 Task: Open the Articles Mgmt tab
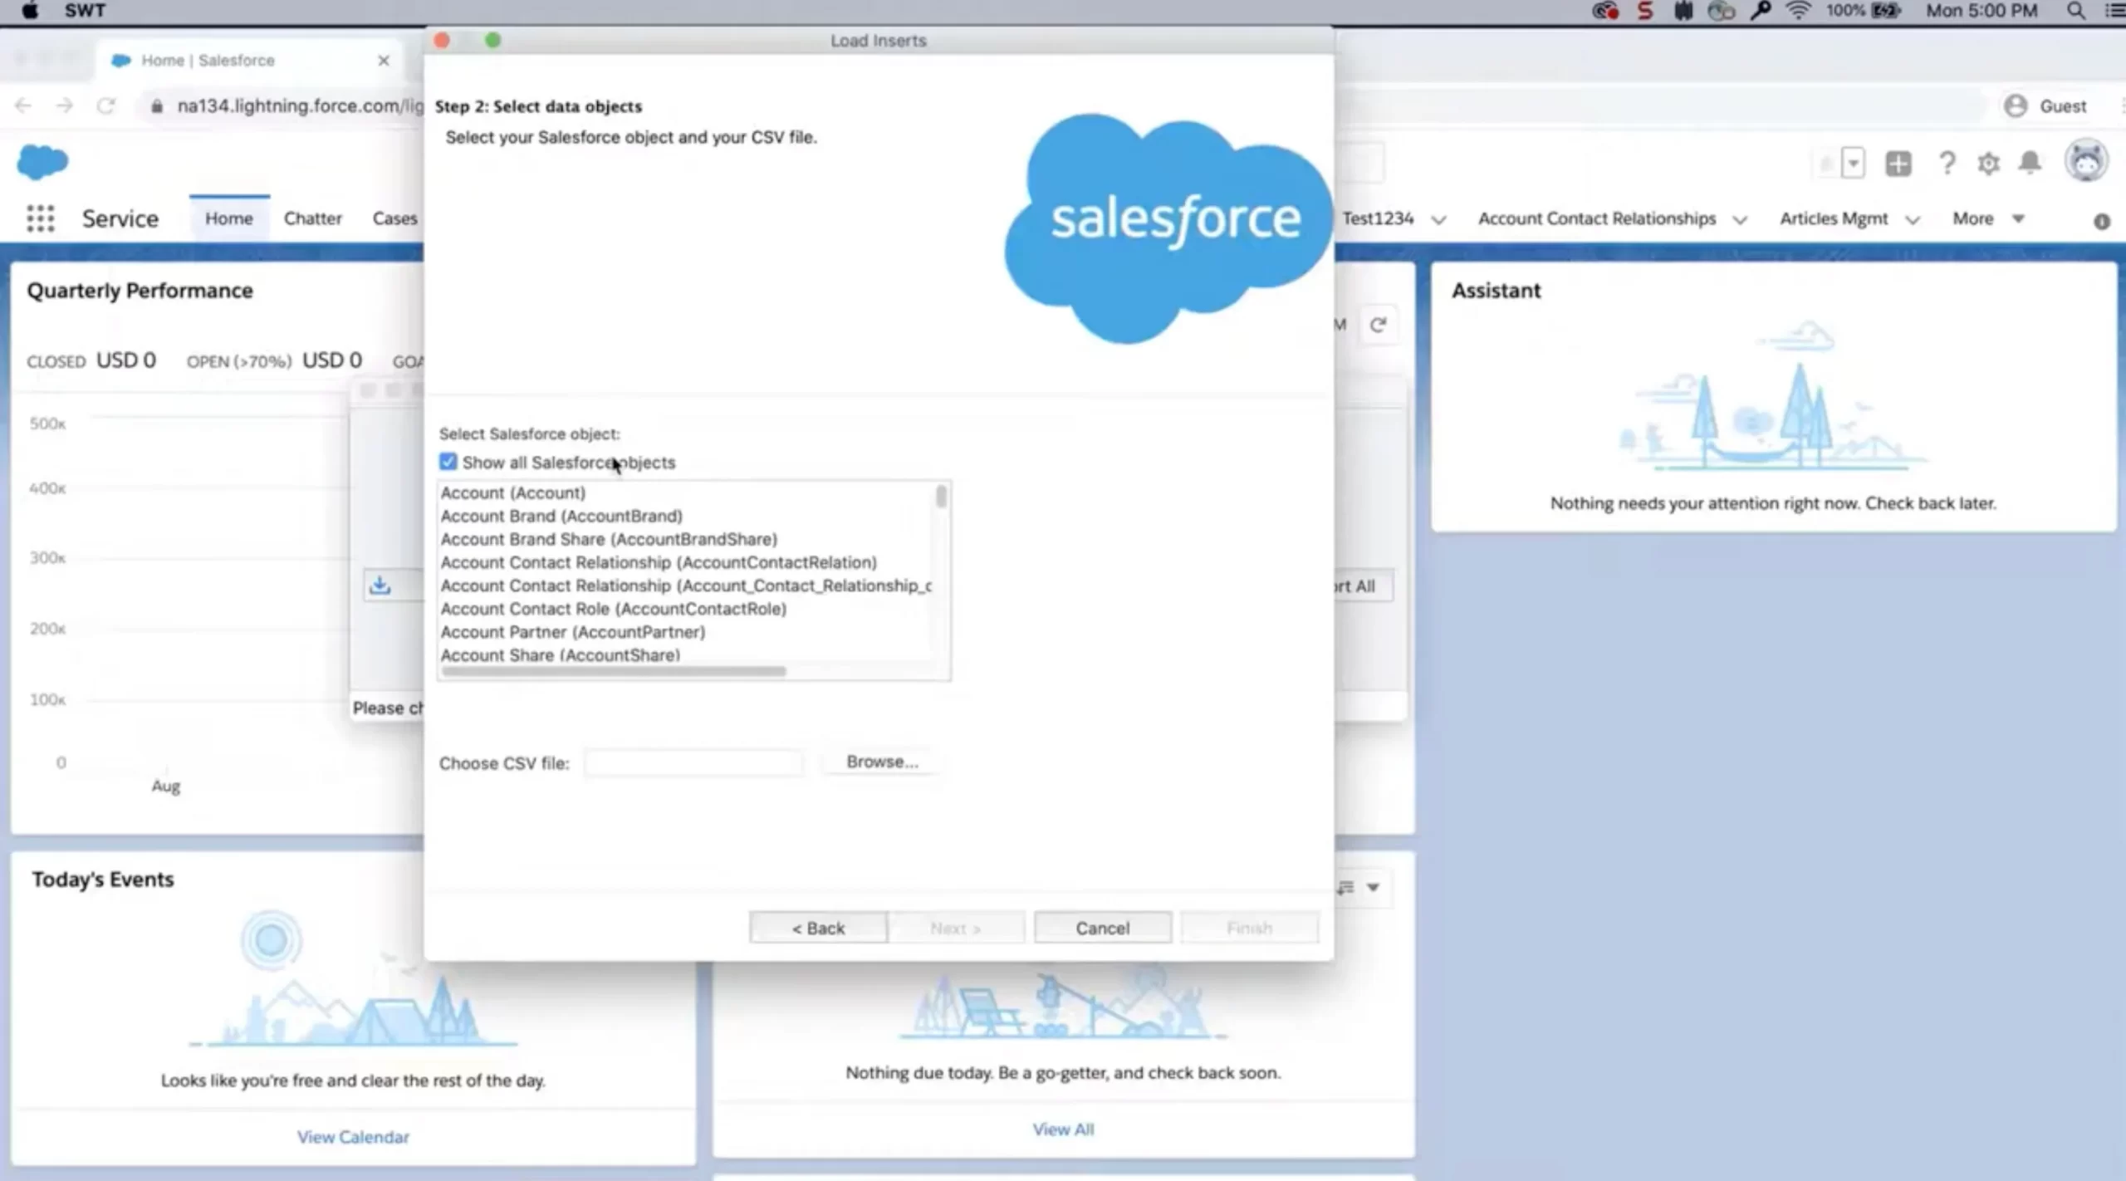(1833, 218)
